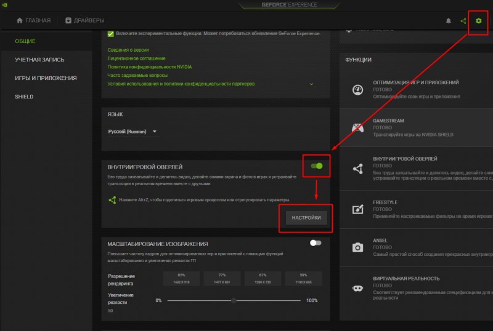Click the GAMESTREAM gamepad icon
The image size is (493, 331).
[x=357, y=128]
